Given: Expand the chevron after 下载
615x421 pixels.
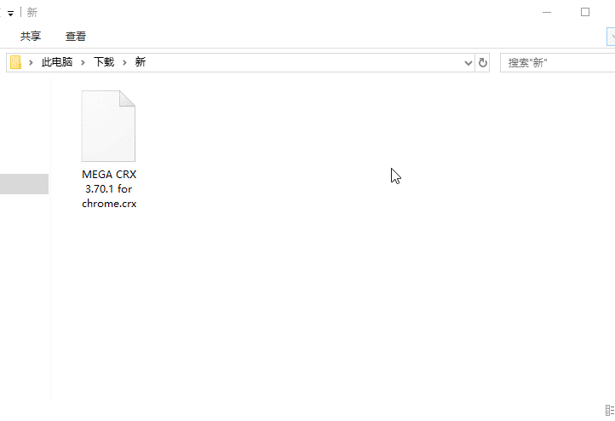Looking at the screenshot, I should point(124,62).
